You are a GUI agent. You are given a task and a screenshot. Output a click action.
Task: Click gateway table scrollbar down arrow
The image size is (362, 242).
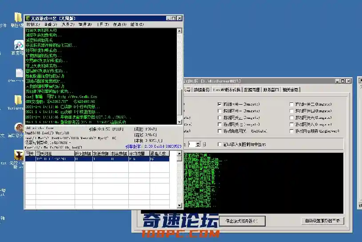click(x=179, y=205)
